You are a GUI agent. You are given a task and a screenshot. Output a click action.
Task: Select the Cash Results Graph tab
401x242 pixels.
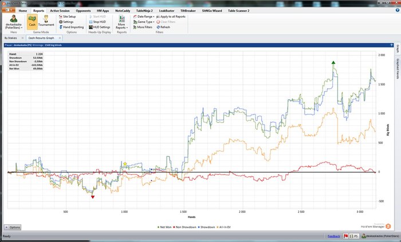(x=41, y=38)
